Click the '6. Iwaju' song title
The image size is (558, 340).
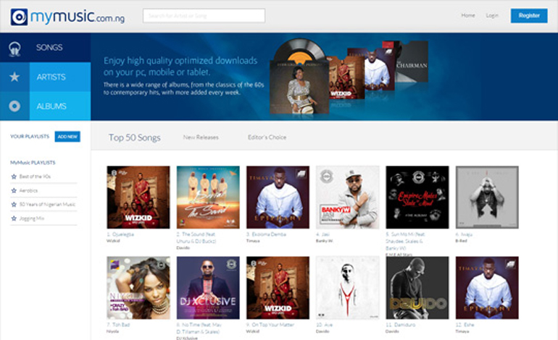click(x=464, y=234)
